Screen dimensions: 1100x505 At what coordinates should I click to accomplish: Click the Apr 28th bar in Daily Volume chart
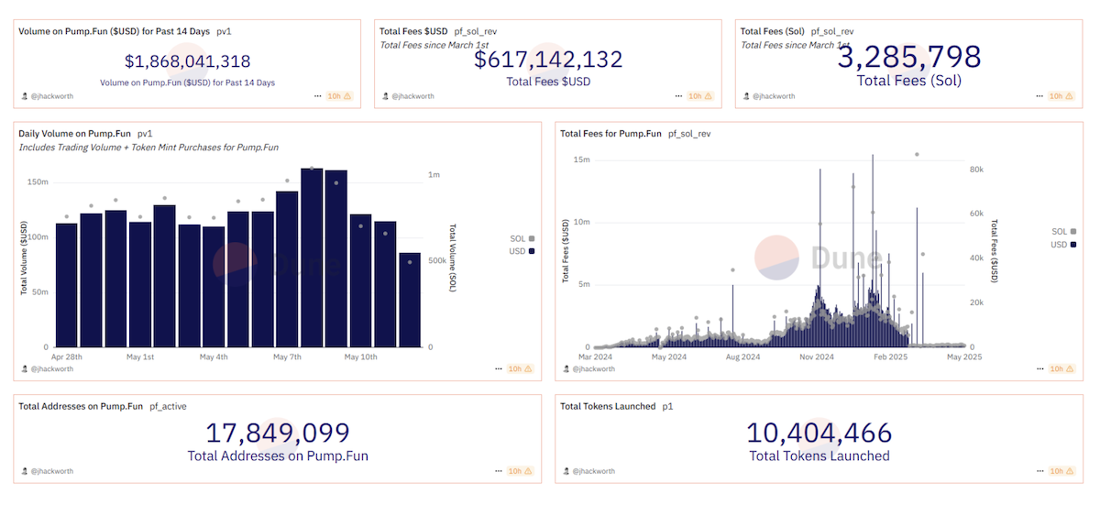point(66,285)
